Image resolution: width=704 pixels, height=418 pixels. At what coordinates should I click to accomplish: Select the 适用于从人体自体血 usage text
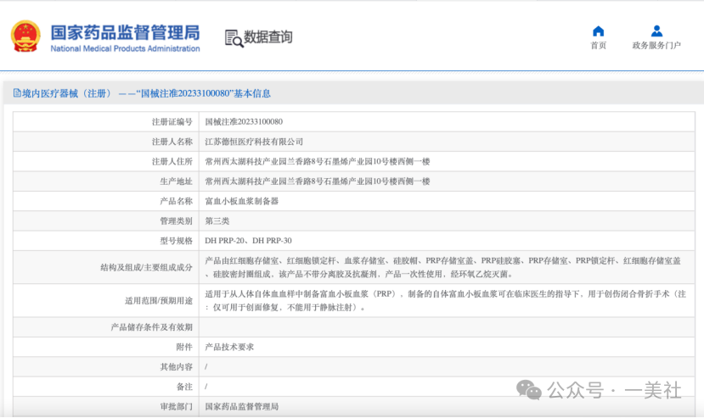(x=445, y=300)
